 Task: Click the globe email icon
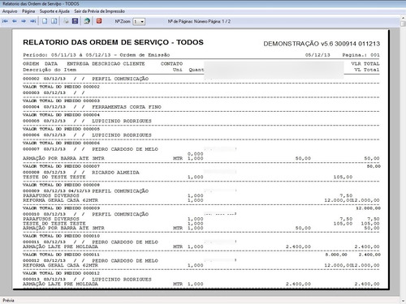[x=87, y=21]
